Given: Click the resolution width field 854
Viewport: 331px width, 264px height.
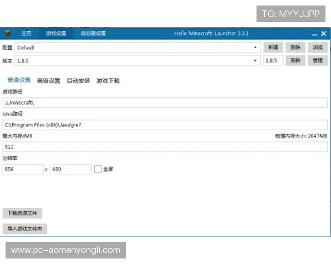Looking at the screenshot, I should (23, 169).
